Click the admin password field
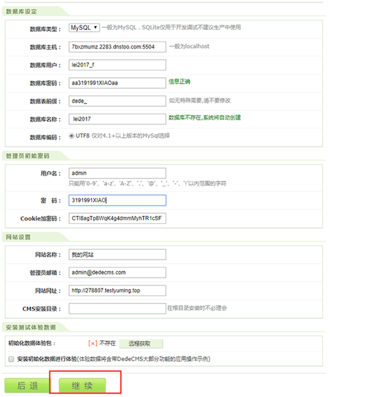This screenshot has width=371, height=397. 117,200
